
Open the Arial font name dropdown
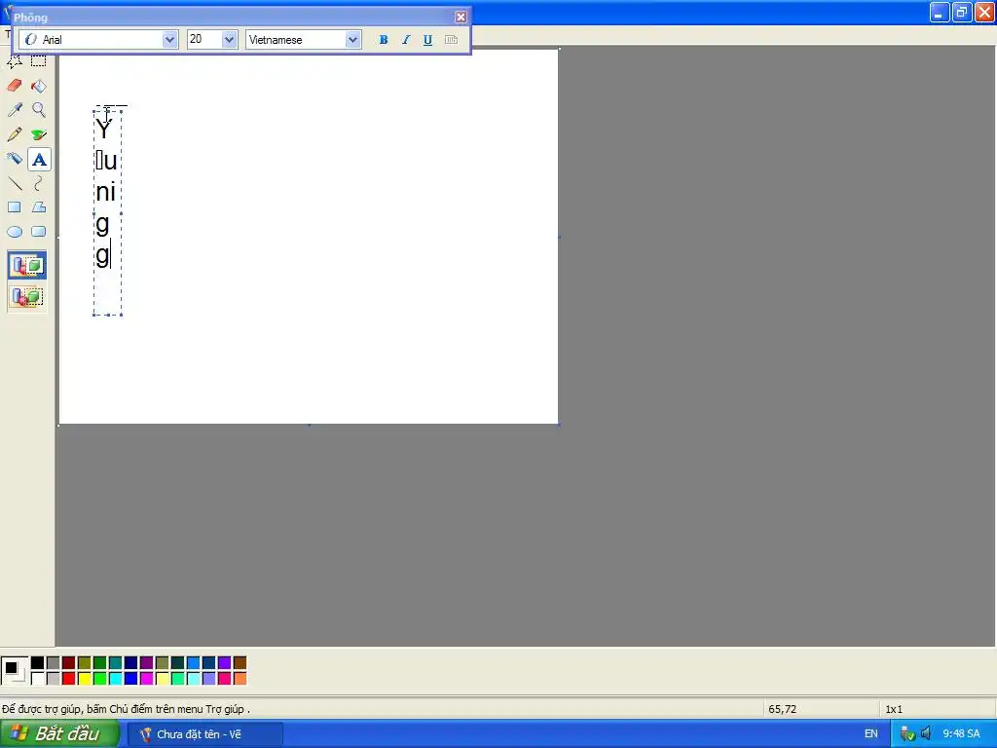coord(169,39)
